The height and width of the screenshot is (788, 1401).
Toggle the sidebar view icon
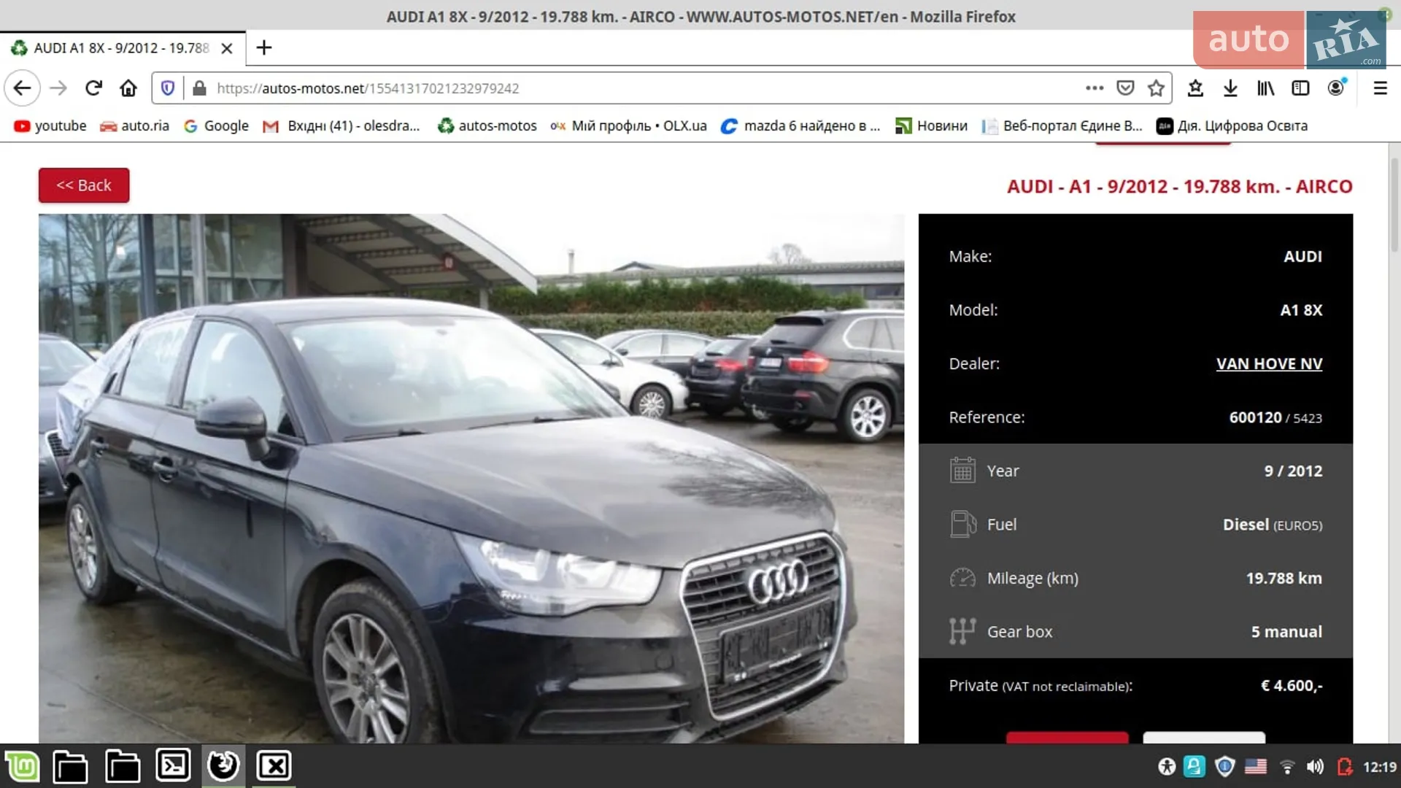tap(1300, 88)
